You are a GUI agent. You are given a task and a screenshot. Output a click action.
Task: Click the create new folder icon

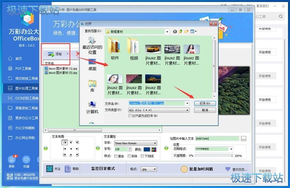click(x=186, y=32)
